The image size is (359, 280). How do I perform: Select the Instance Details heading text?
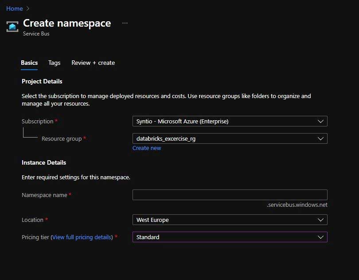[44, 162]
